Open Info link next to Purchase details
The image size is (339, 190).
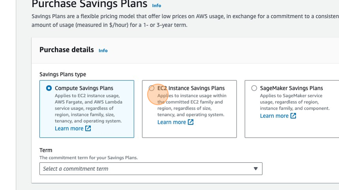(103, 50)
